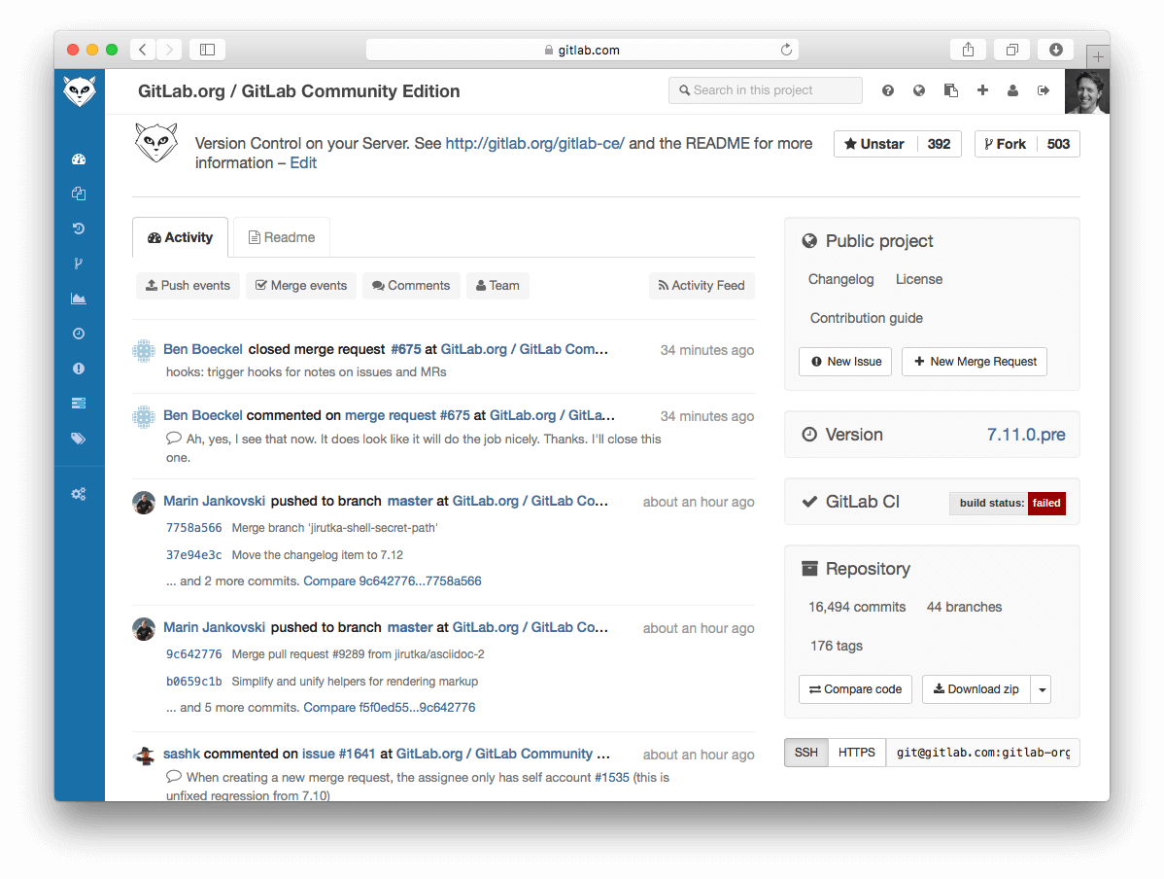Filter activity by Merge events

(301, 285)
